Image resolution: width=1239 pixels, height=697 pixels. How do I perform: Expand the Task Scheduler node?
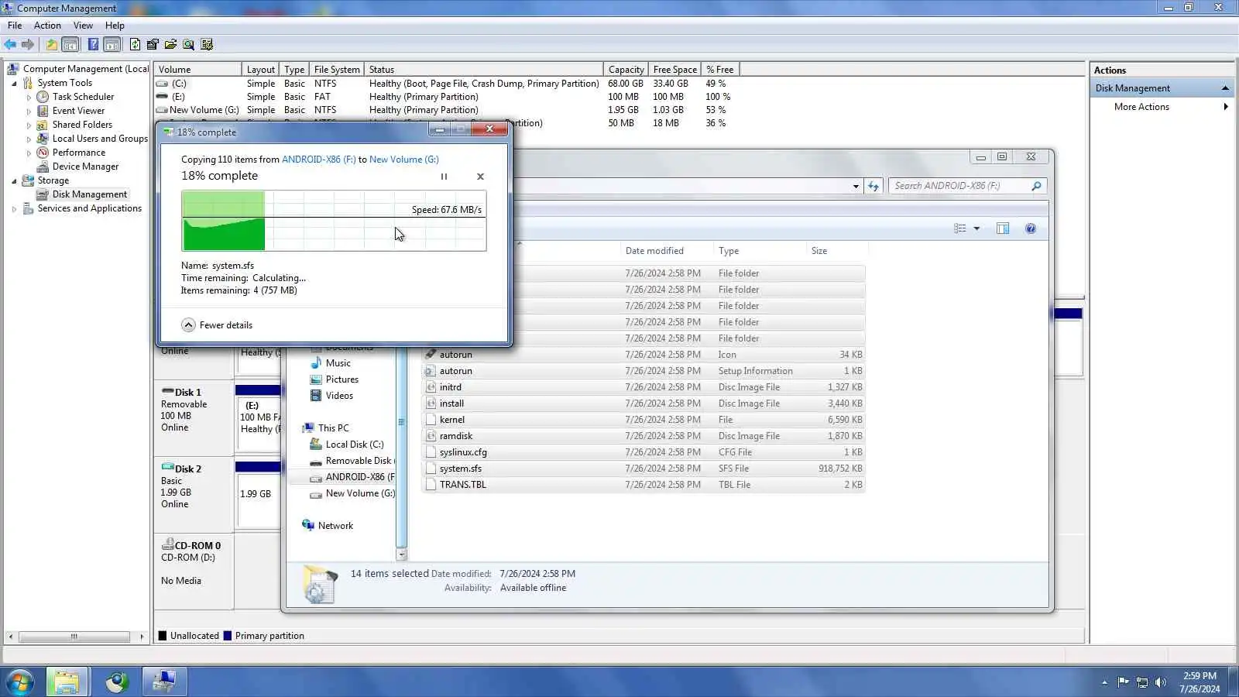[x=29, y=97]
